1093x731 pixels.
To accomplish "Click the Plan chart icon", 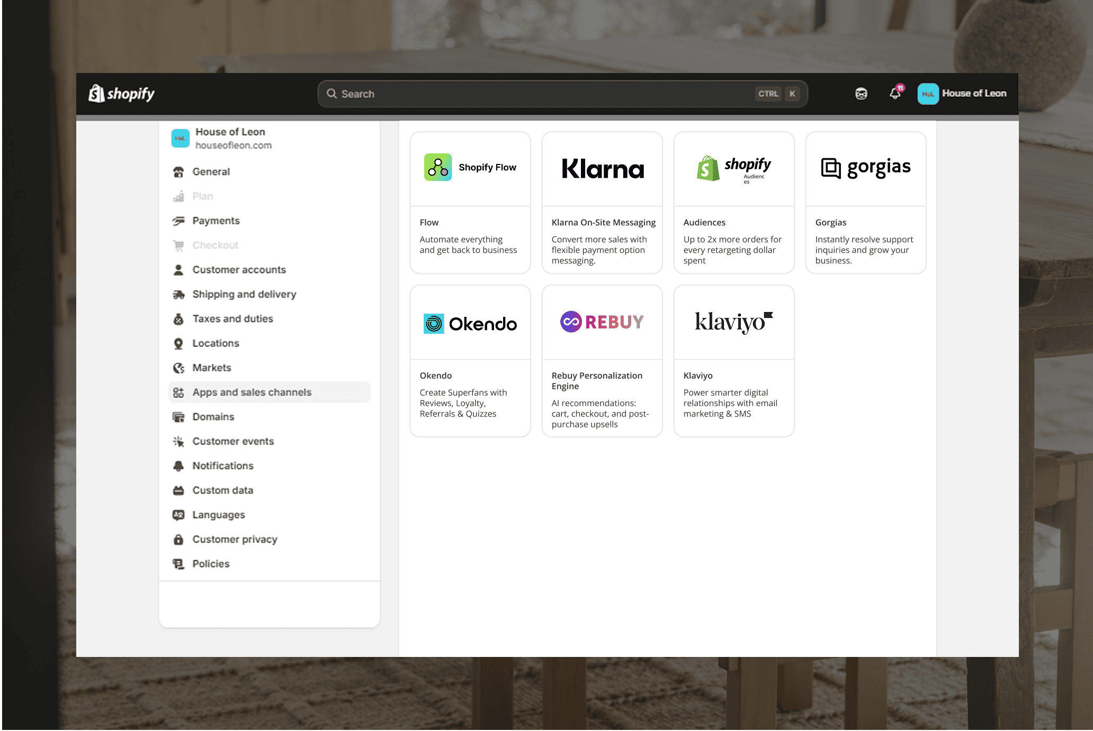I will pos(178,196).
